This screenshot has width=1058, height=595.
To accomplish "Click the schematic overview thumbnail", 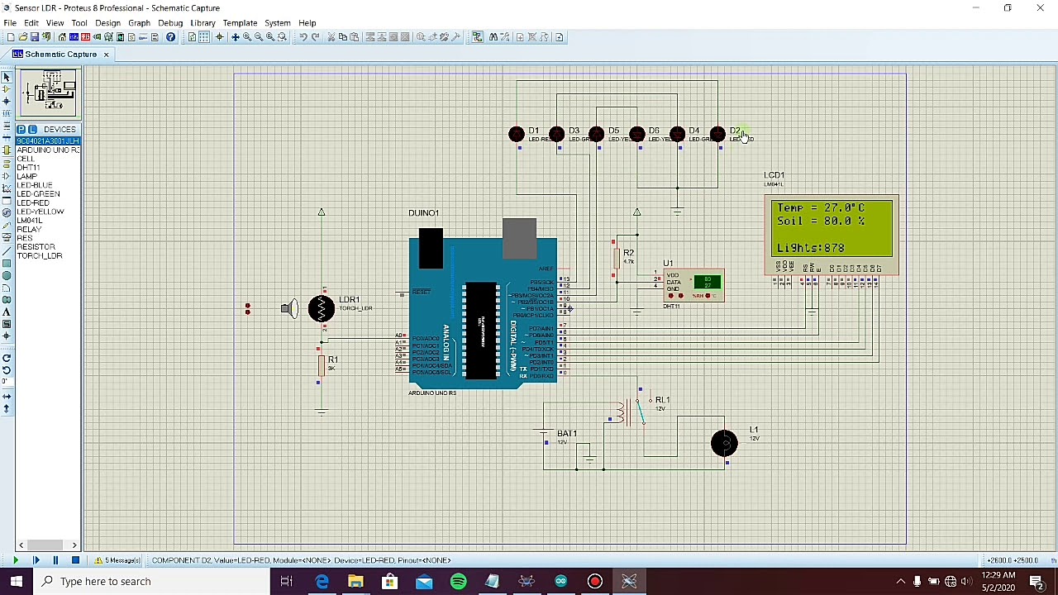I will [x=50, y=93].
